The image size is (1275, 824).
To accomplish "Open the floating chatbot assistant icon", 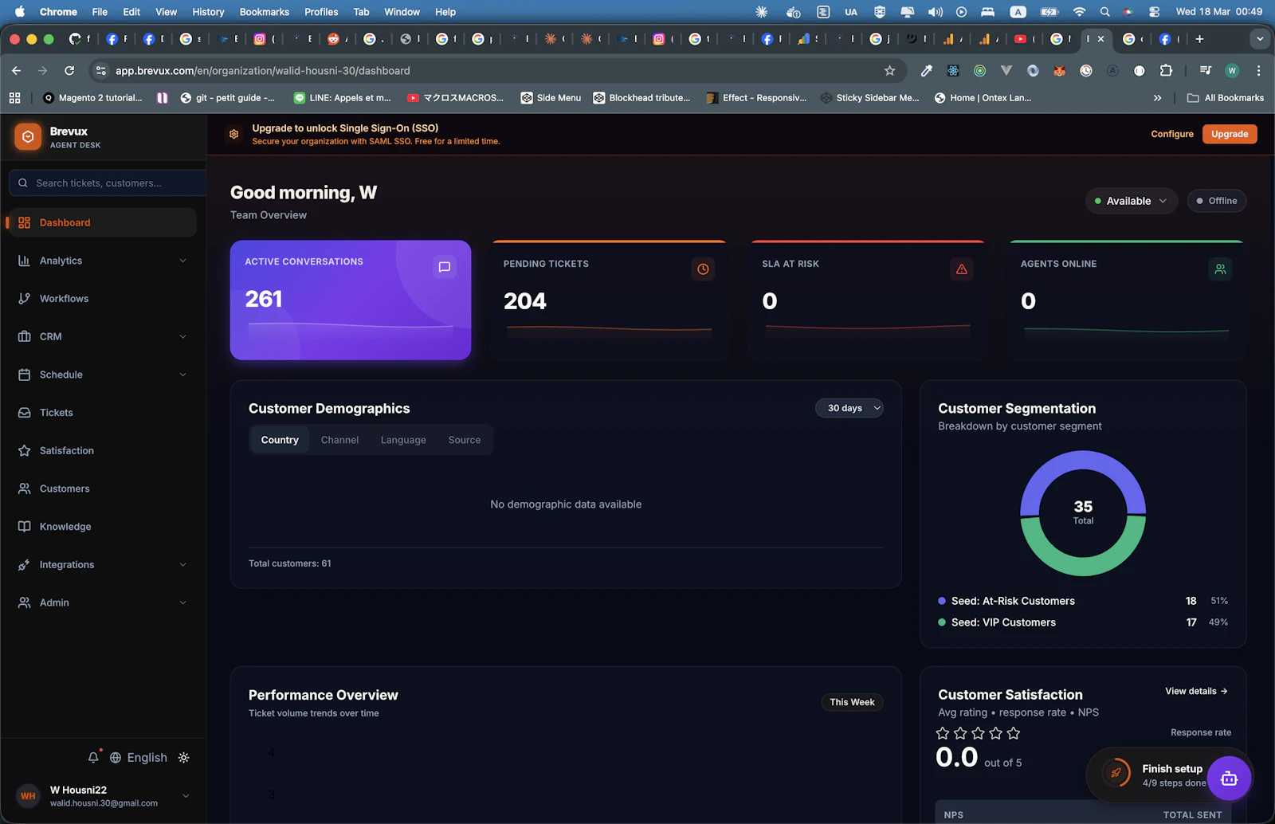I will tap(1229, 778).
